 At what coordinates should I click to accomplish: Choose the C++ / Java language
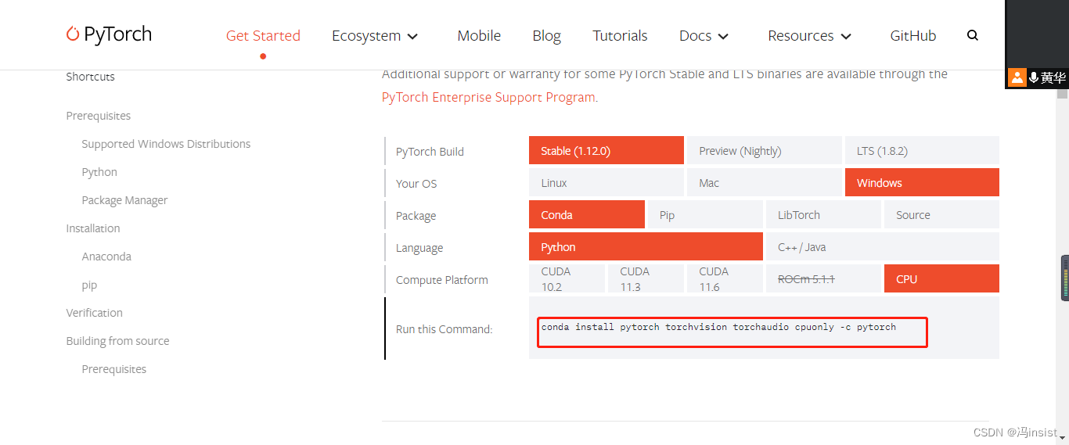[x=881, y=247]
